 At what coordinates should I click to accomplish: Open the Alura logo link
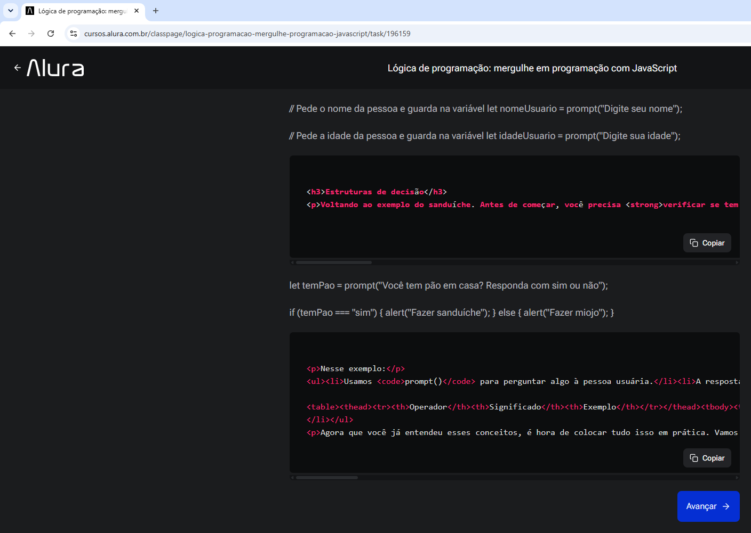click(55, 68)
